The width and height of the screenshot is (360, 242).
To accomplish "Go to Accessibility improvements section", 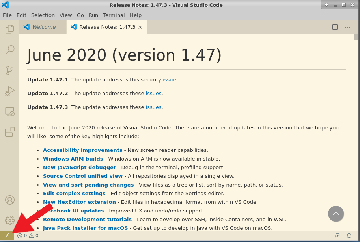I will click(83, 150).
